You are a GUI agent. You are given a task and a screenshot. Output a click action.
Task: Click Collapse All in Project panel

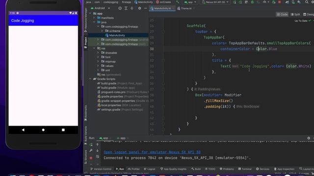(132, 8)
